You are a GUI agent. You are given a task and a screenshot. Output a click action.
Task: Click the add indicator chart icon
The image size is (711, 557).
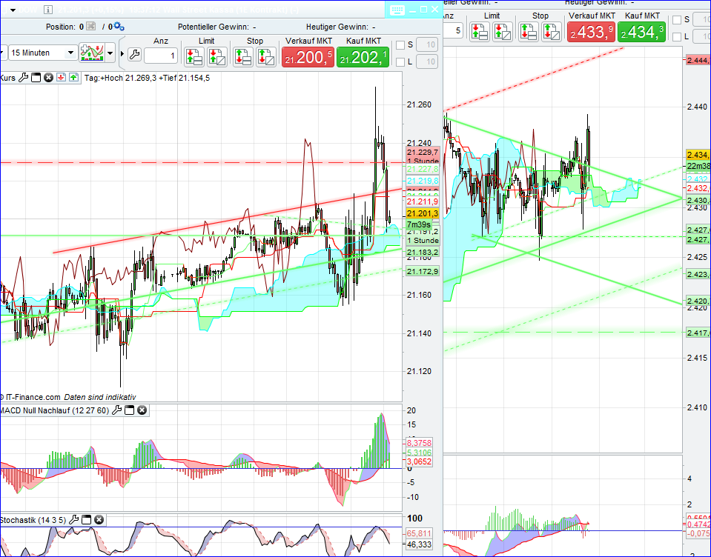(x=92, y=53)
